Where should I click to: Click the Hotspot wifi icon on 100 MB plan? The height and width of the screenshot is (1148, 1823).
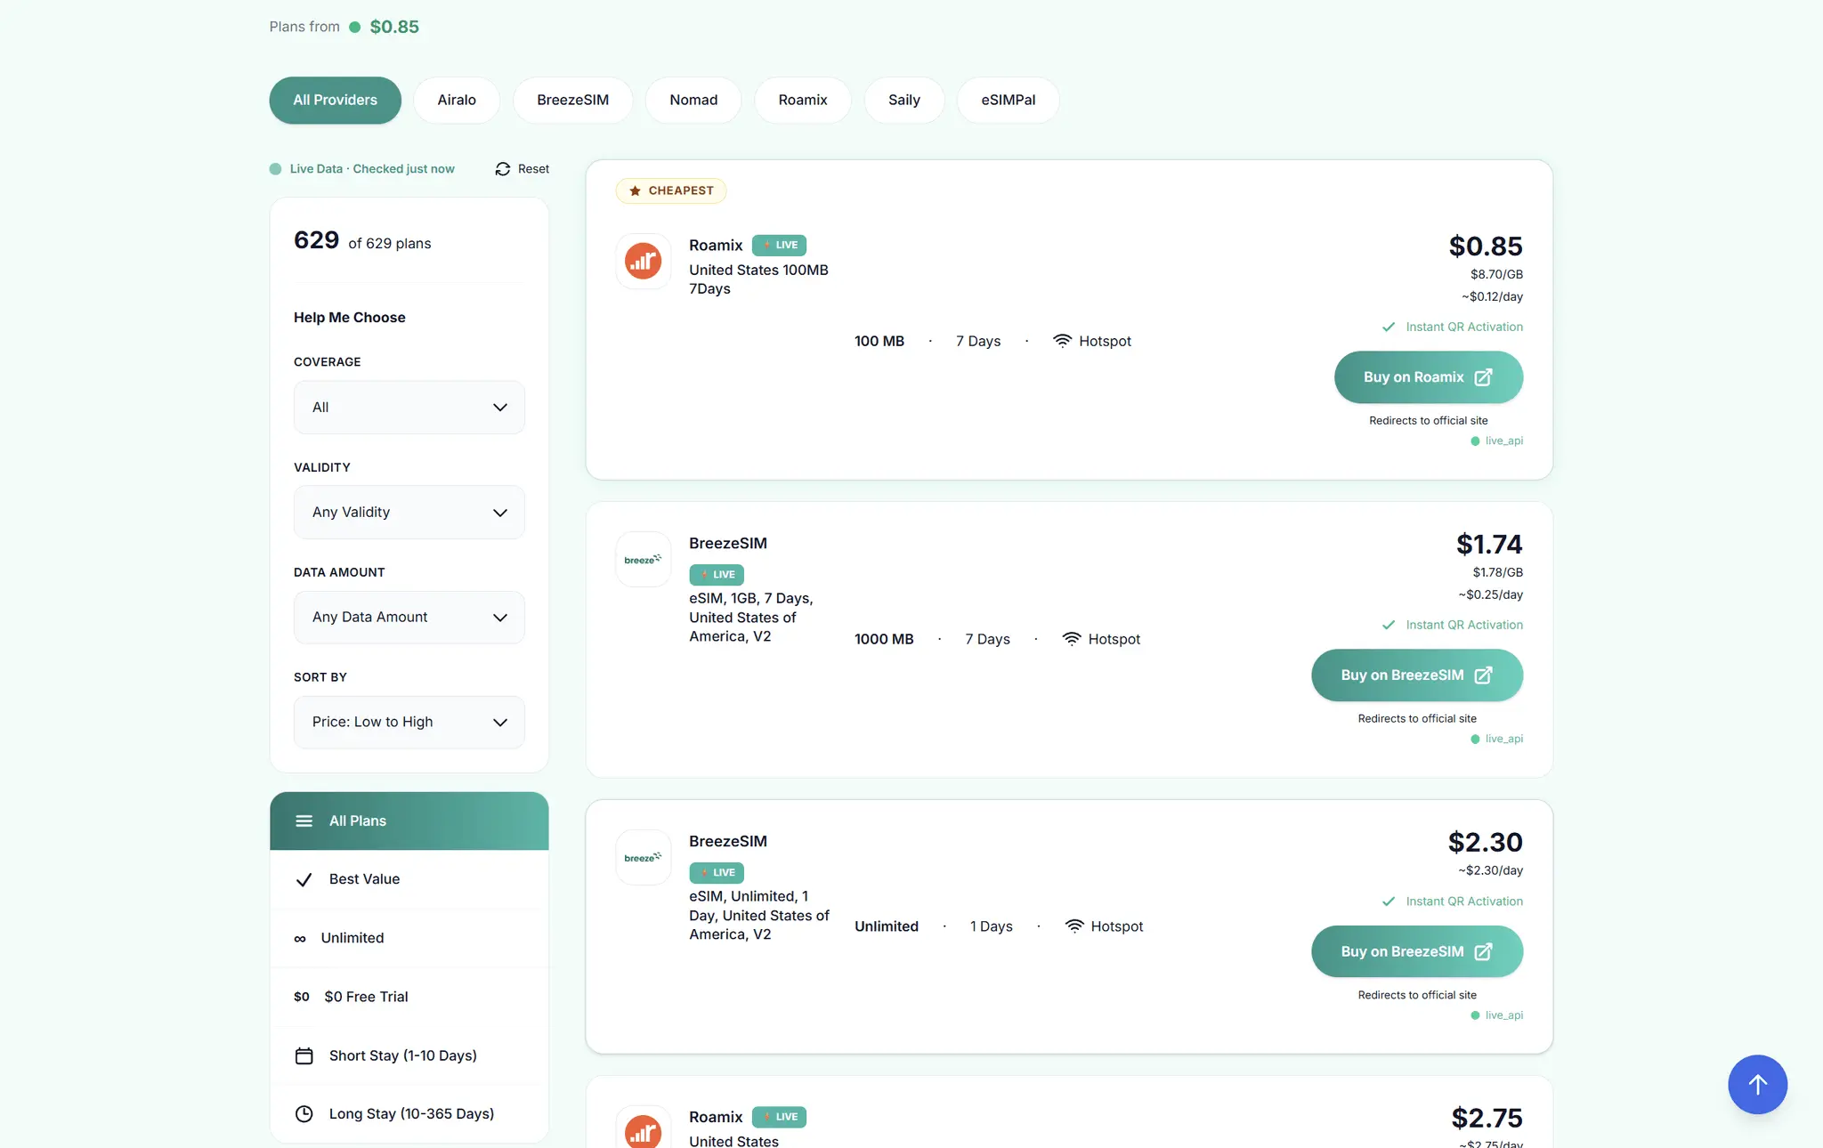pos(1062,341)
